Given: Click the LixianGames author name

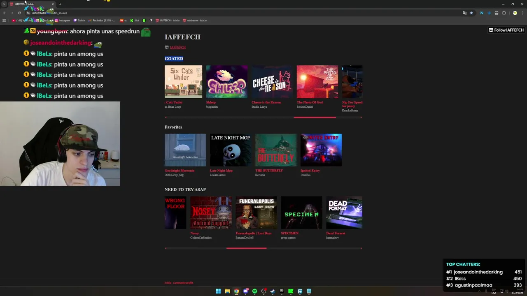Looking at the screenshot, I should 218,175.
